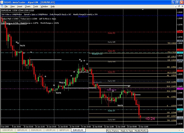Open the File menu
The width and height of the screenshot is (184, 133).
click(x=6, y=6)
